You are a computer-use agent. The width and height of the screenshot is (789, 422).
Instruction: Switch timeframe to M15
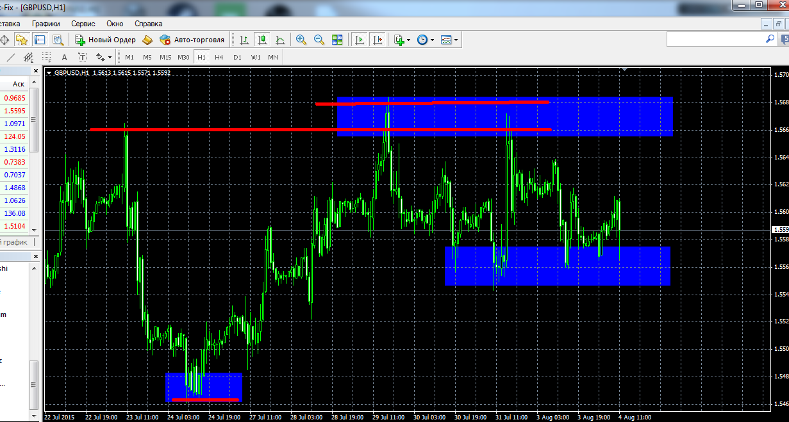(x=165, y=57)
